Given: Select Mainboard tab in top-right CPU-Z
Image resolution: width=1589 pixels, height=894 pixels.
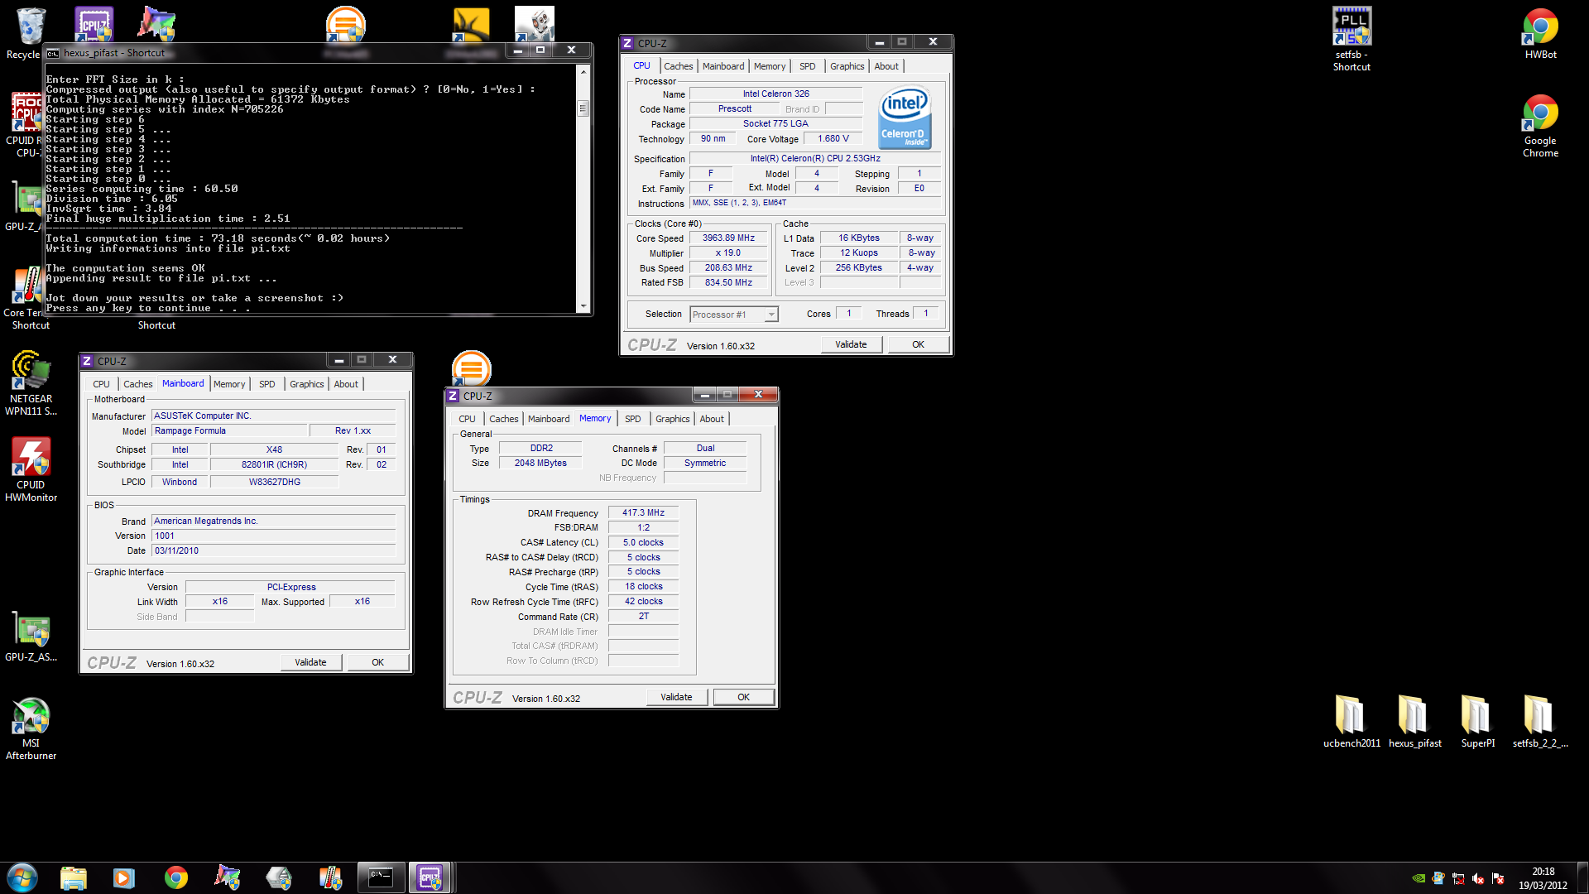Looking at the screenshot, I should click(723, 66).
